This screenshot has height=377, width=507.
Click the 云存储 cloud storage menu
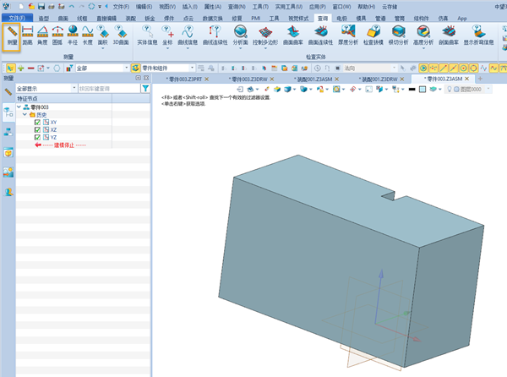coord(390,7)
